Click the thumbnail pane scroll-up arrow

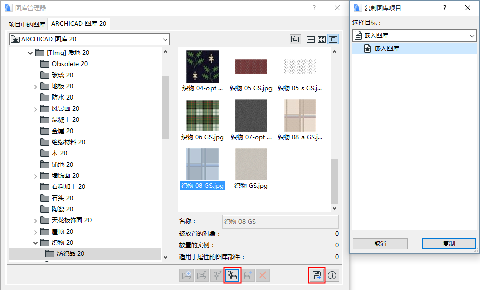(334, 52)
